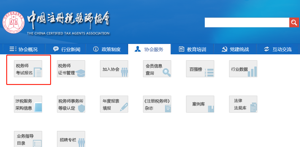Click the shield icon in 等级认定 tile
The image size is (300, 147).
pos(82,108)
